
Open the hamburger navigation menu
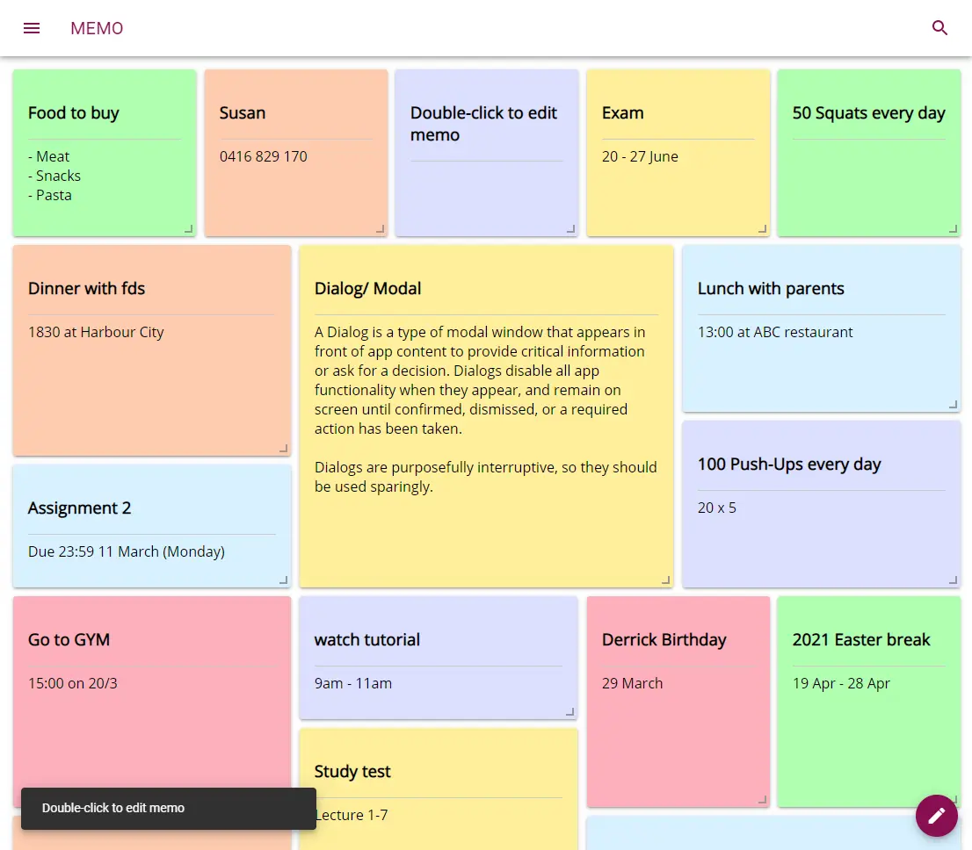point(32,28)
